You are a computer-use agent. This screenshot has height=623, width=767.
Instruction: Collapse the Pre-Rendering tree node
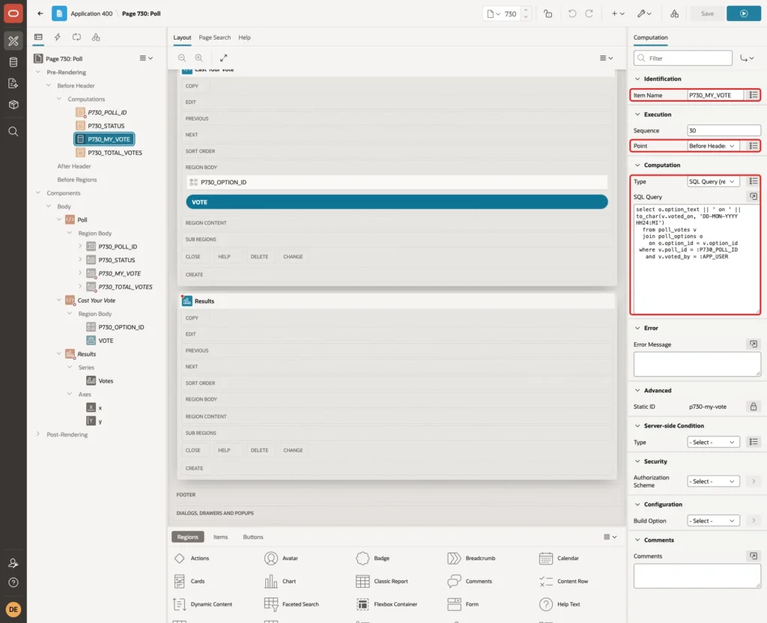pos(38,72)
